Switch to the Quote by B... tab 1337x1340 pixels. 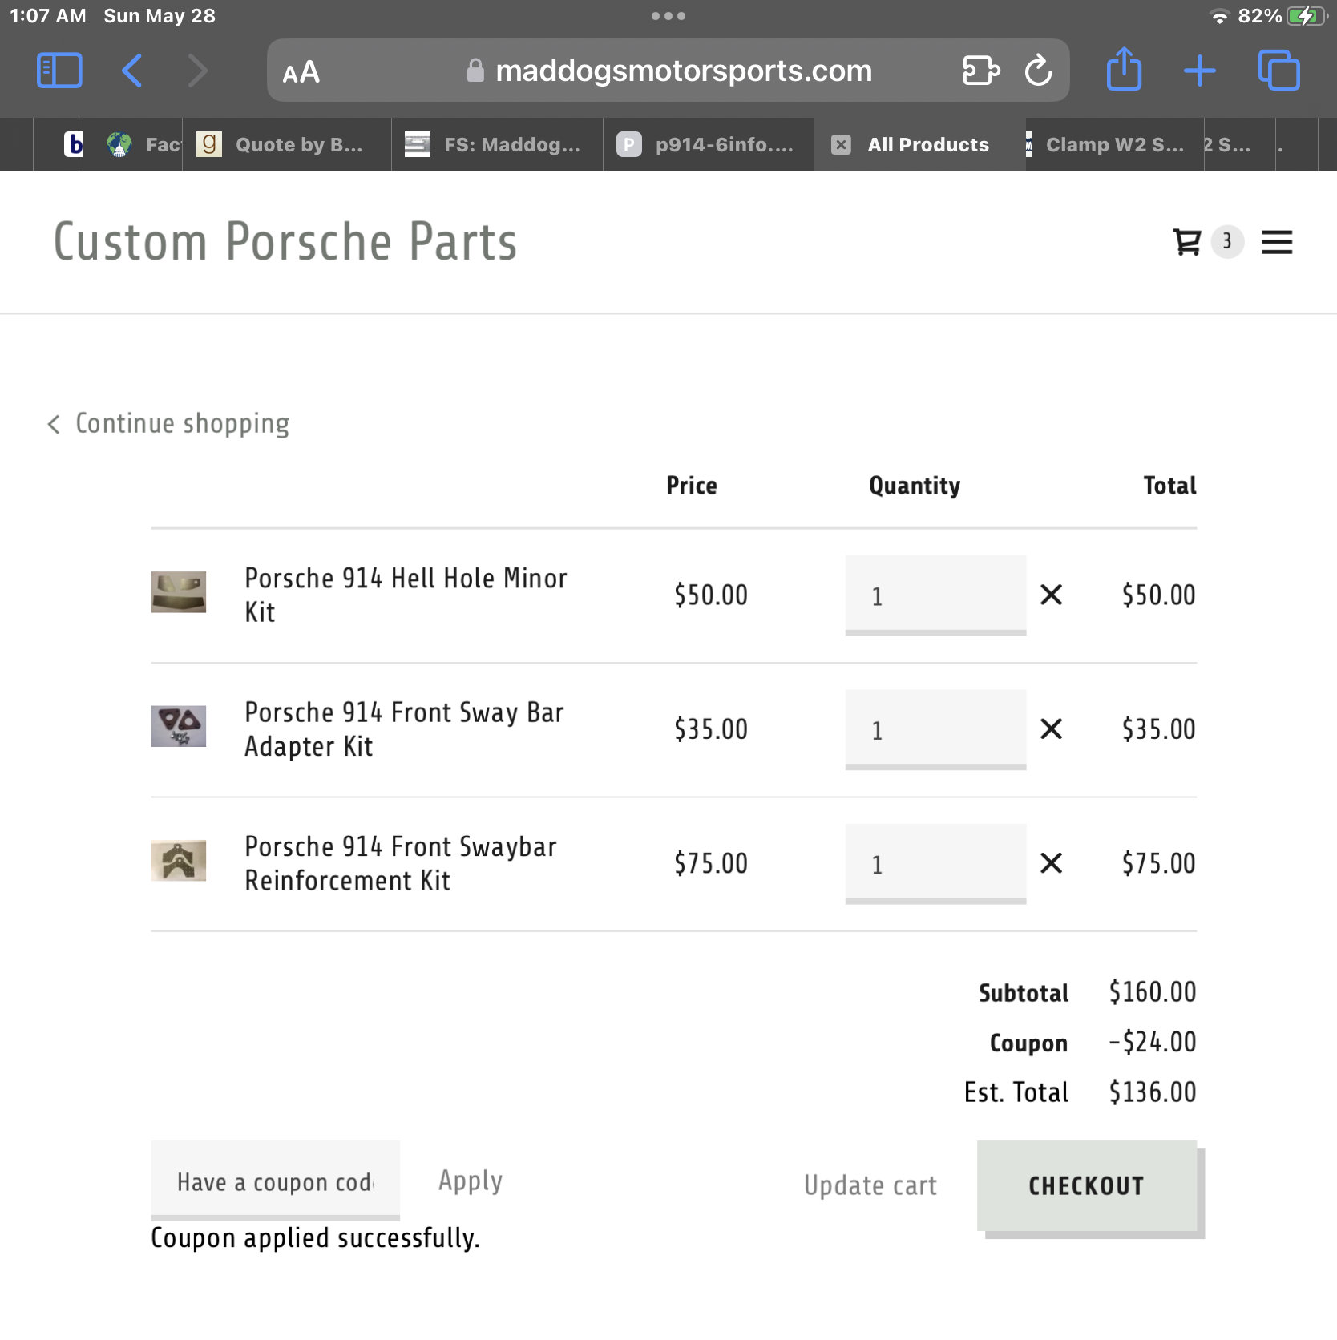coord(287,145)
